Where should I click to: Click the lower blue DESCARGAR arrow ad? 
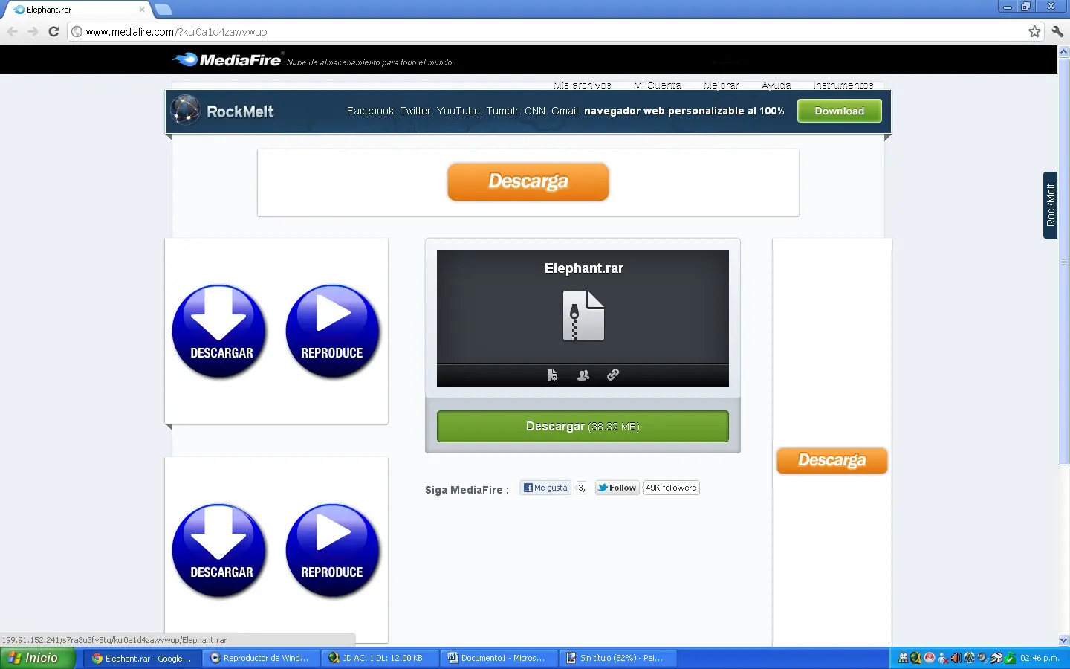point(219,551)
